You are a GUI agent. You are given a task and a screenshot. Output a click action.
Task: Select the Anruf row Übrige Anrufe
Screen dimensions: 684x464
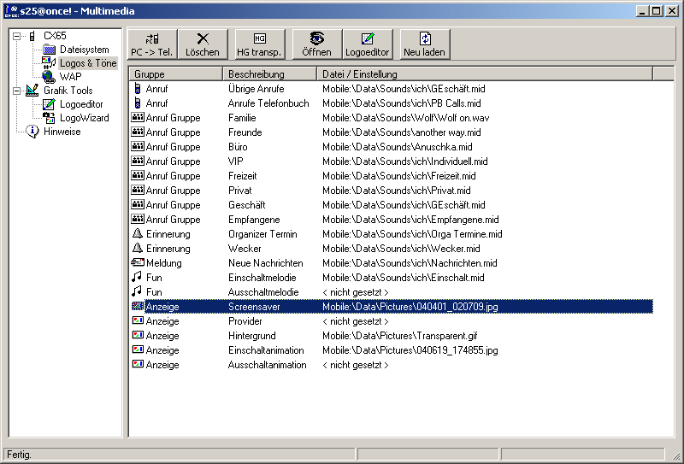click(391, 89)
